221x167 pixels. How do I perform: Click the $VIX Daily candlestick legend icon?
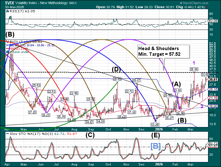[8, 42]
